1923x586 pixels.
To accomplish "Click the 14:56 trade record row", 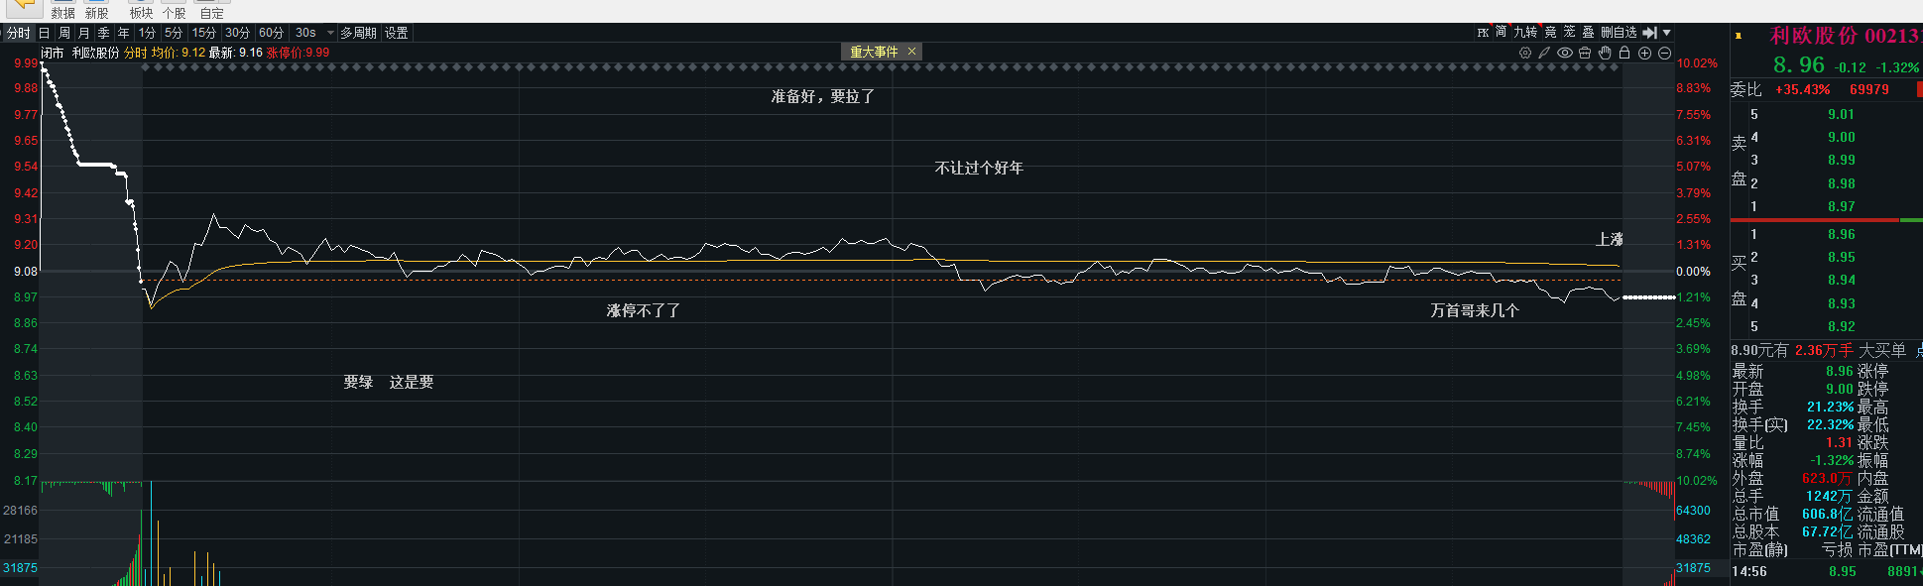I will [1827, 571].
